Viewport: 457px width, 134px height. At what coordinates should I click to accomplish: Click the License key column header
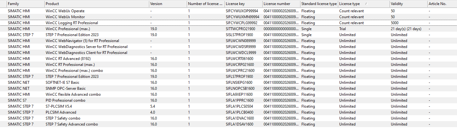click(243, 4)
